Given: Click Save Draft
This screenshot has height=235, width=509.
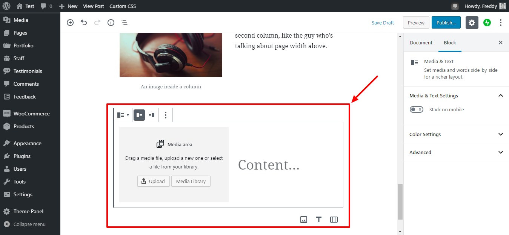Looking at the screenshot, I should pyautogui.click(x=383, y=23).
